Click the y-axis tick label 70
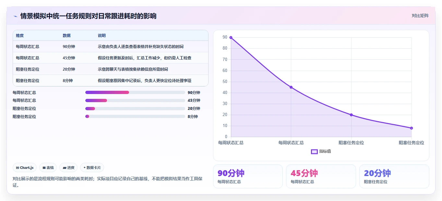This screenshot has width=442, height=201. [x=225, y=60]
